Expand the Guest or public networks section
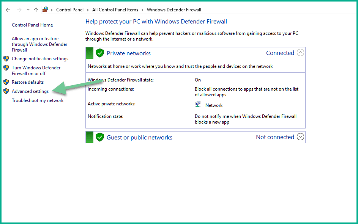358x224 pixels. 300,137
